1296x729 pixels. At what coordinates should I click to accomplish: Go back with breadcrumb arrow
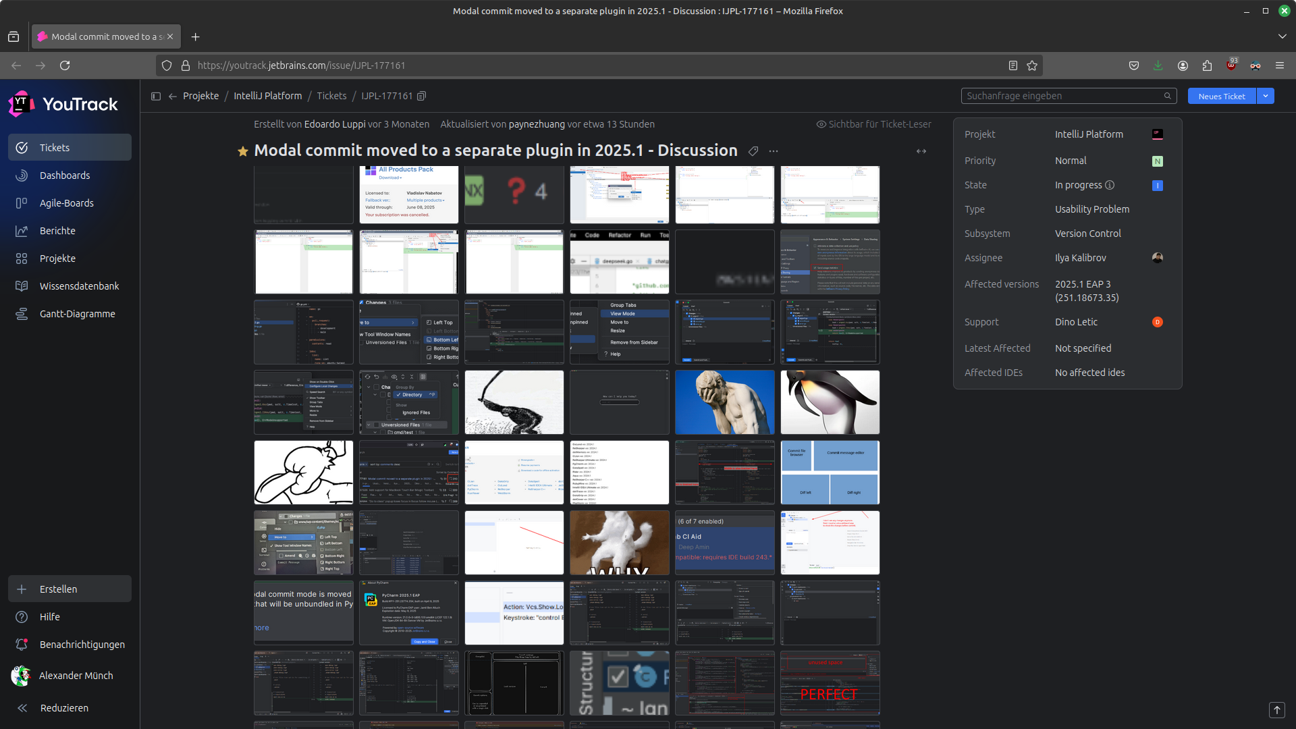173,96
